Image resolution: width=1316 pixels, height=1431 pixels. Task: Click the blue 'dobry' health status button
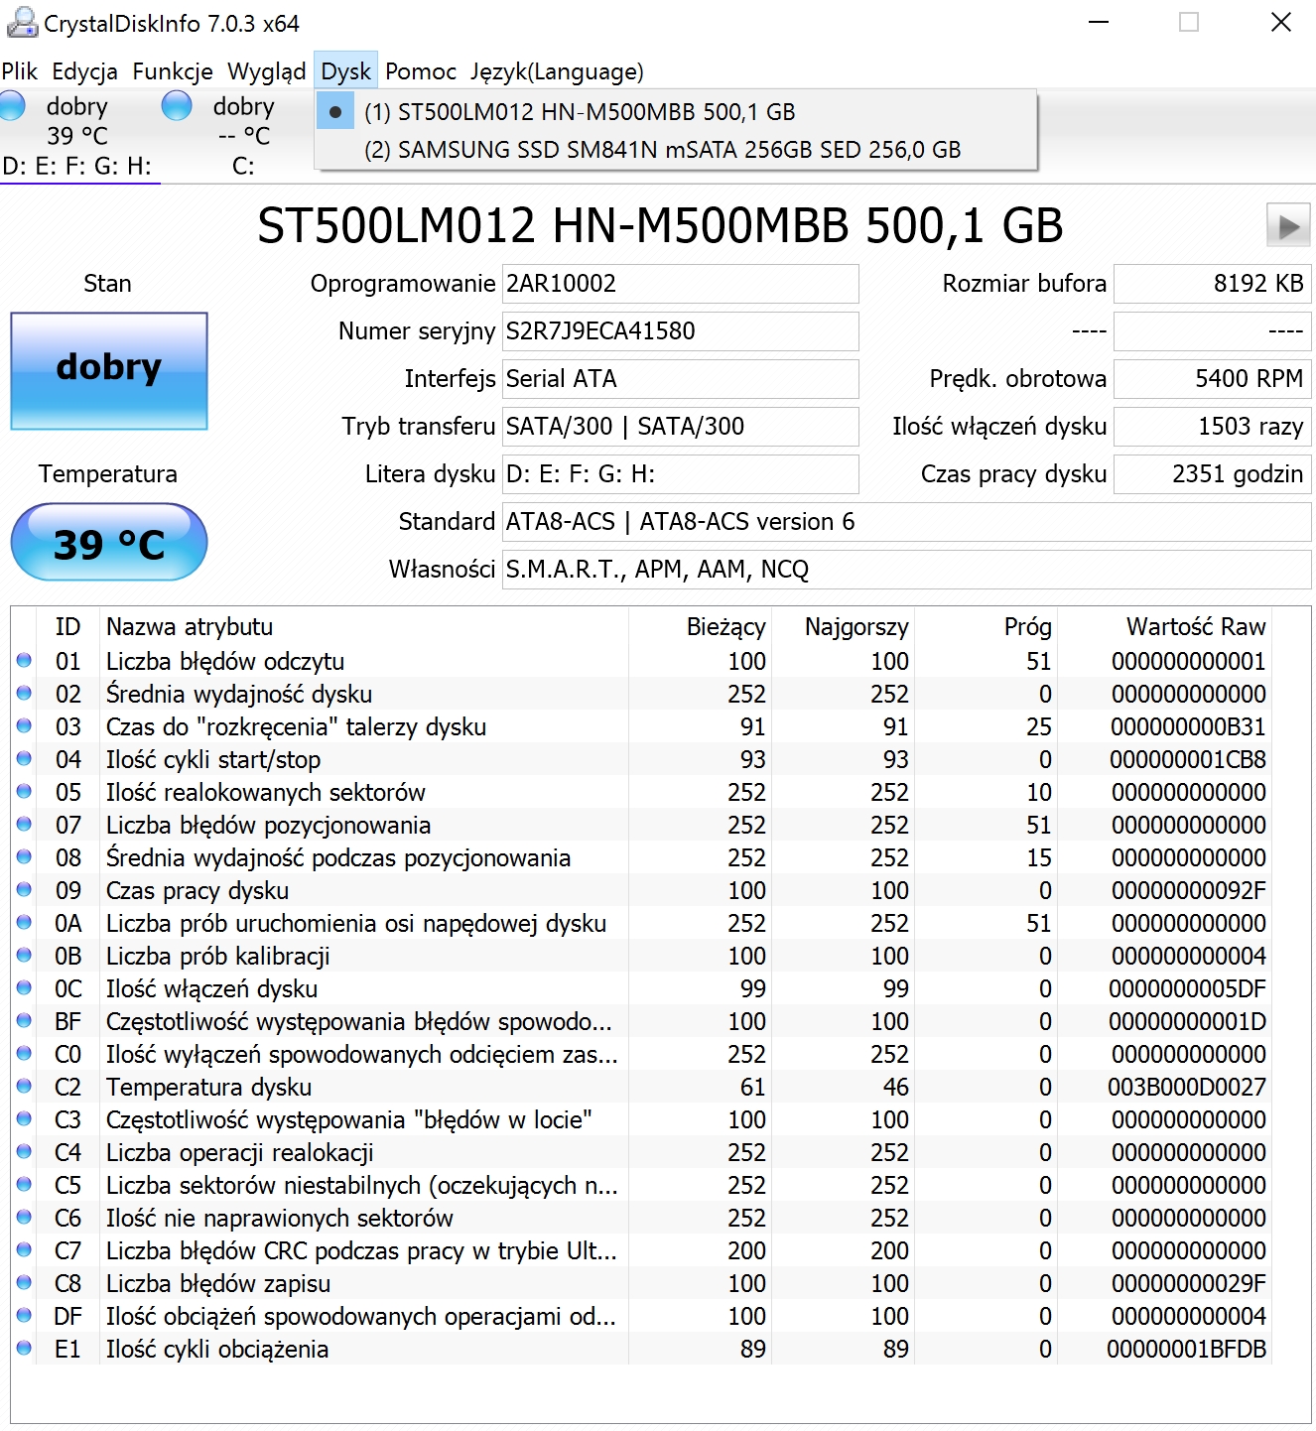click(x=109, y=371)
